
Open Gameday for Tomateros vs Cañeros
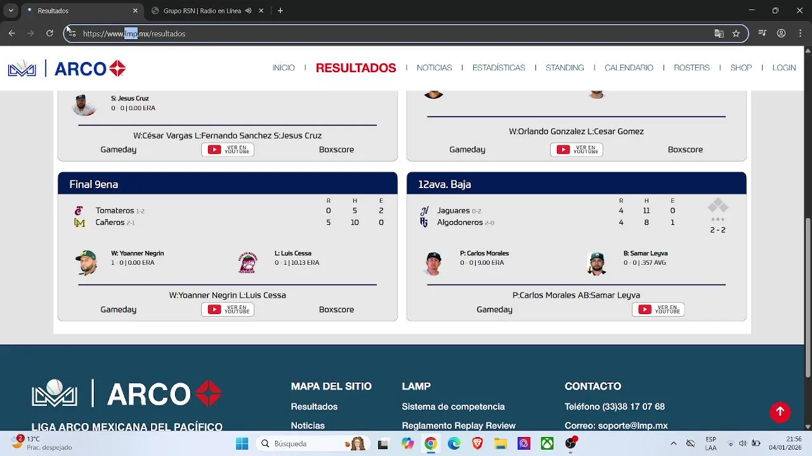coord(118,310)
